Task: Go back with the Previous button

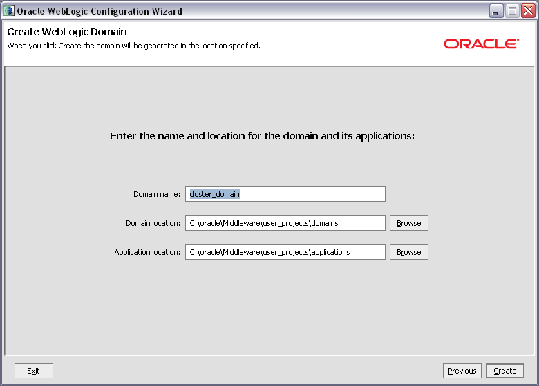Action: pos(462,371)
